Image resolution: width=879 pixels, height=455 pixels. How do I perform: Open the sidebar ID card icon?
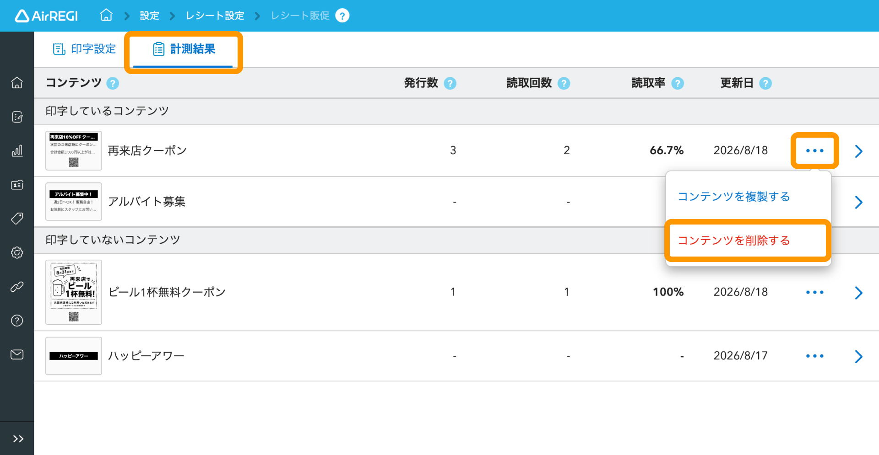[x=17, y=185]
